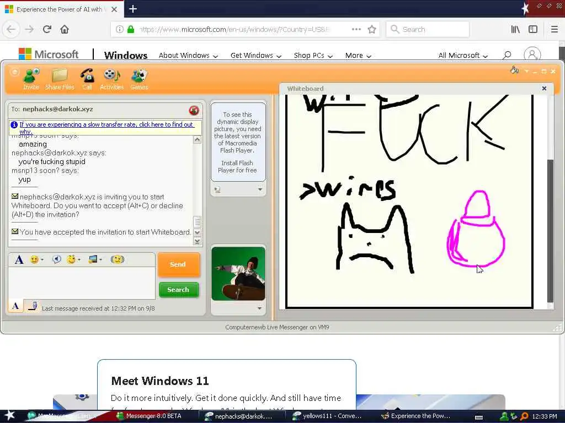Open the Firefox Library icon

pos(515,29)
